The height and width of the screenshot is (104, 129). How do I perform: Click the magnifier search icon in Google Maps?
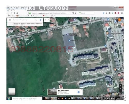click(36, 20)
